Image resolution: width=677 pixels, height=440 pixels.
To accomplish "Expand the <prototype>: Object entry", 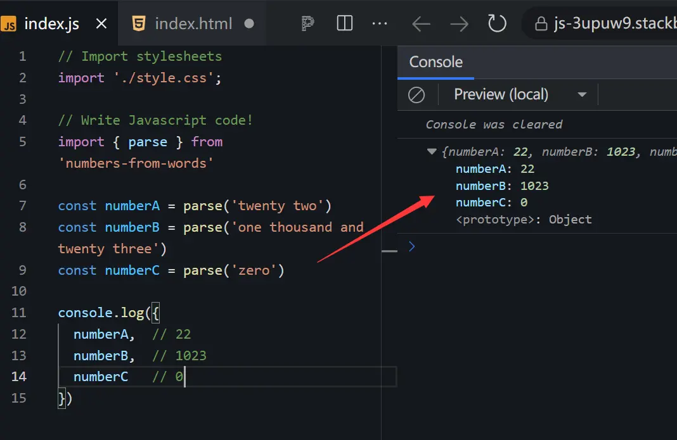I will pos(524,220).
